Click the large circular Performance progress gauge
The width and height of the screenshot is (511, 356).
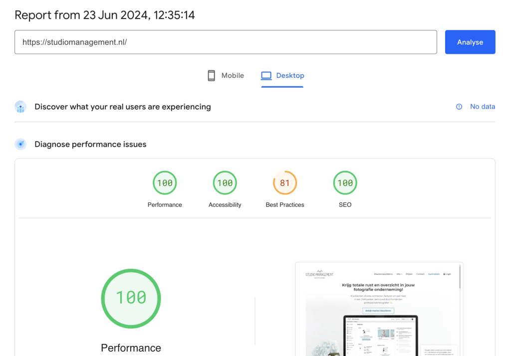point(131,298)
